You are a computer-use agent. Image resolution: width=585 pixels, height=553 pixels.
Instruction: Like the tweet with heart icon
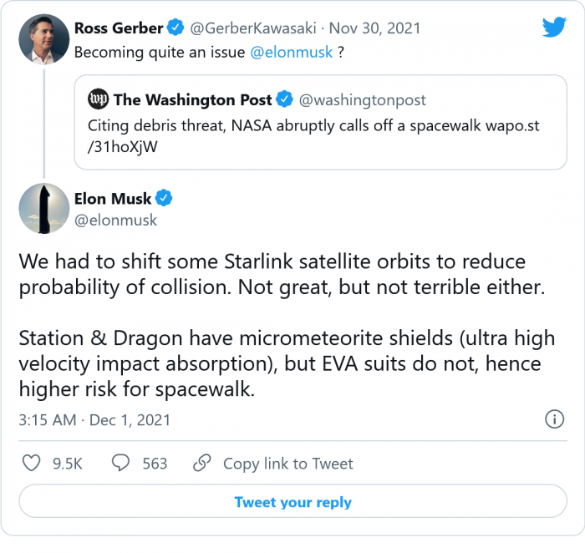[31, 463]
